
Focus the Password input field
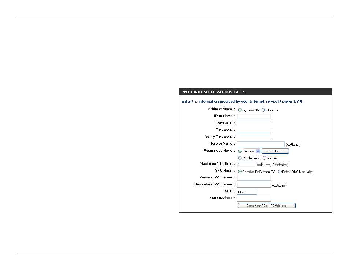254,130
